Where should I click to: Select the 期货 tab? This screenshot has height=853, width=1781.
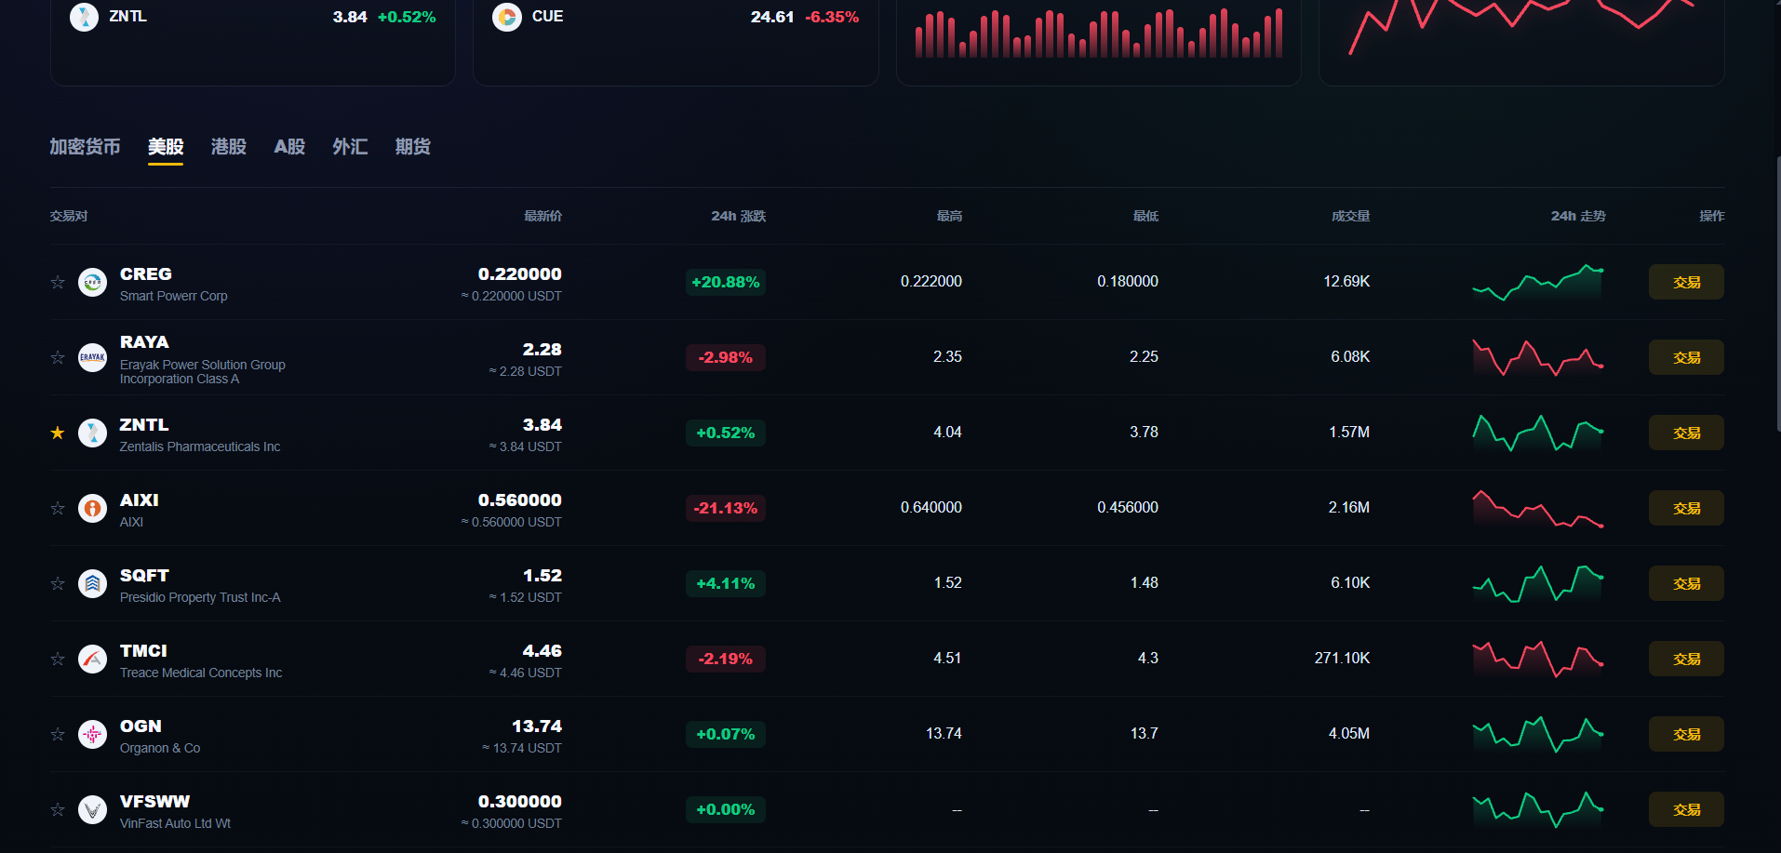[x=412, y=147]
